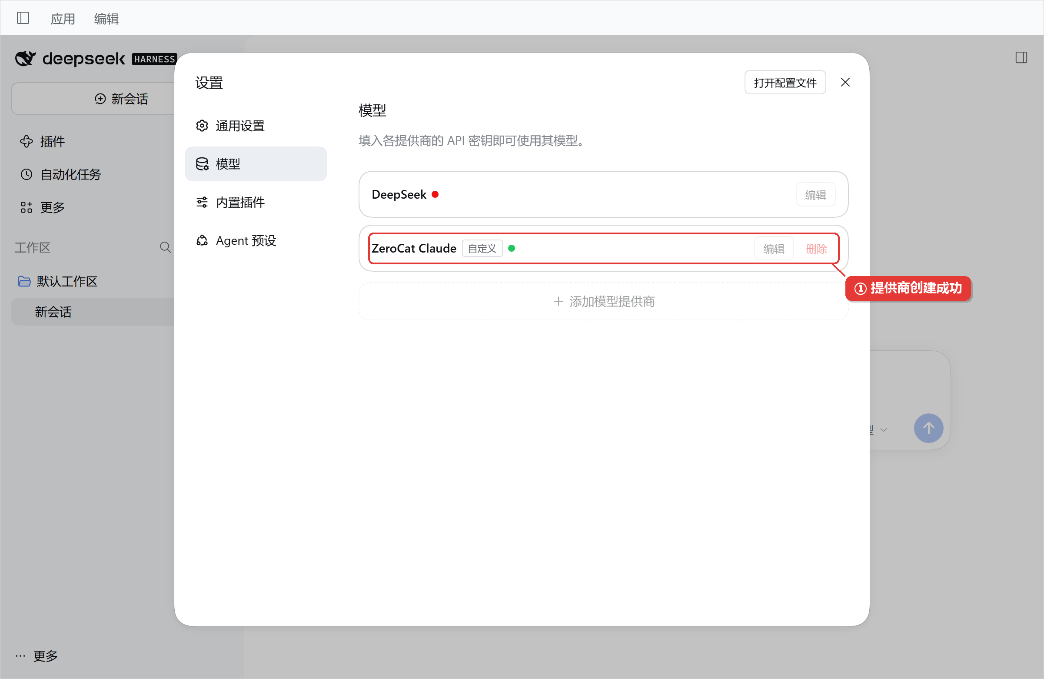Edit the DeepSeek provider

815,194
